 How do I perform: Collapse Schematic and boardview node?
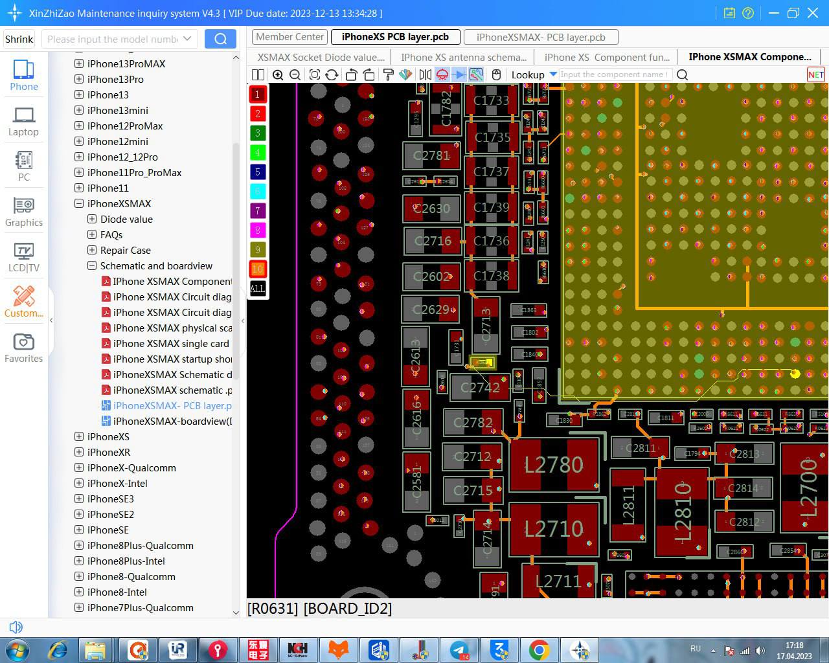[x=92, y=265]
